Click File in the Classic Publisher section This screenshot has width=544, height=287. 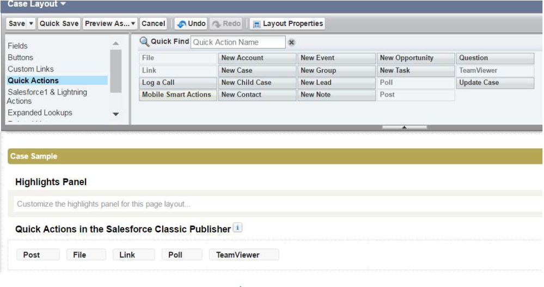[x=86, y=255]
